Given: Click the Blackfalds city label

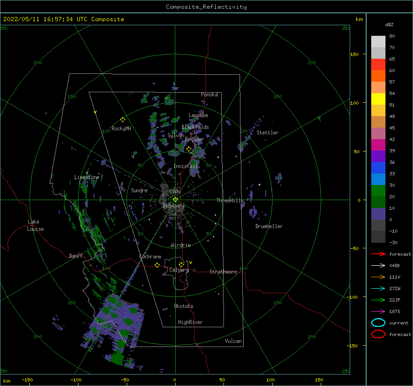Looking at the screenshot, I should [195, 127].
